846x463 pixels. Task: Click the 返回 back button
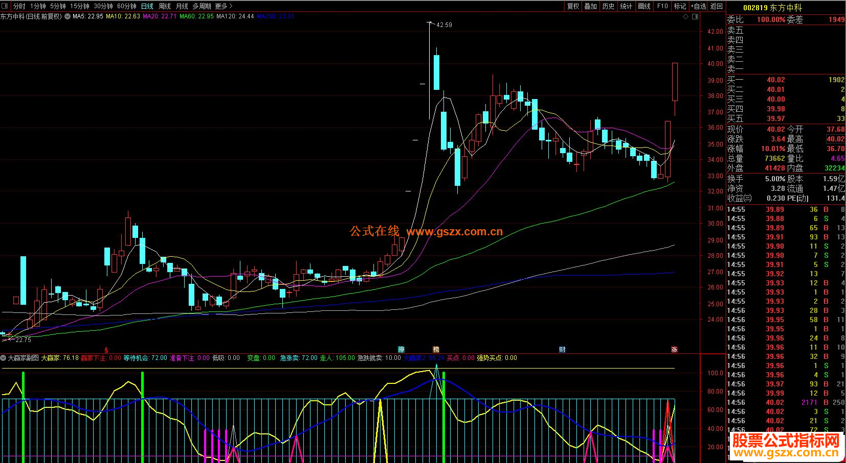(717, 6)
